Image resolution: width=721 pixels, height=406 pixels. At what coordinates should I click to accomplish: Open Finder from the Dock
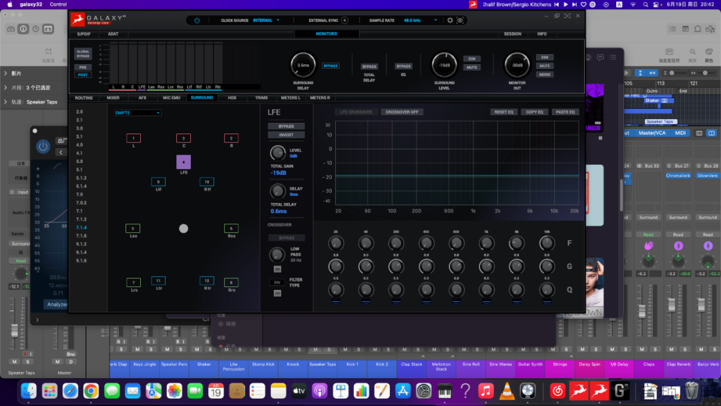pyautogui.click(x=29, y=391)
